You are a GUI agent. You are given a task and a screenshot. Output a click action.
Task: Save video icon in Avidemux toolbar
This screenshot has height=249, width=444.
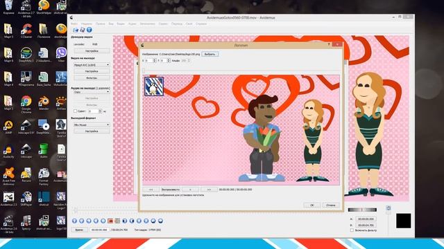coord(82,30)
